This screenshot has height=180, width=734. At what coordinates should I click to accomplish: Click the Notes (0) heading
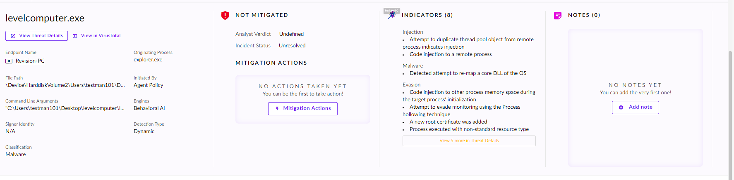coord(584,15)
